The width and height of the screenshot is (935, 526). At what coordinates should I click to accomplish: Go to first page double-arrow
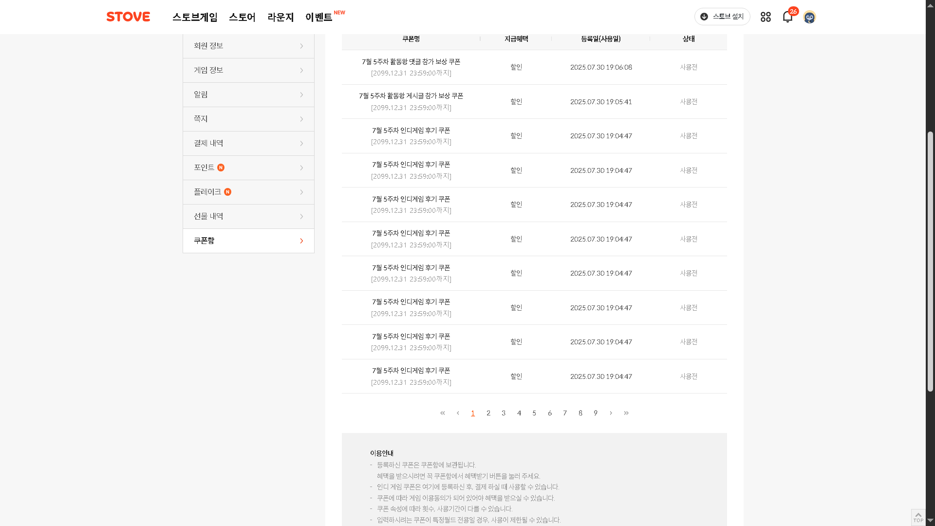443,413
